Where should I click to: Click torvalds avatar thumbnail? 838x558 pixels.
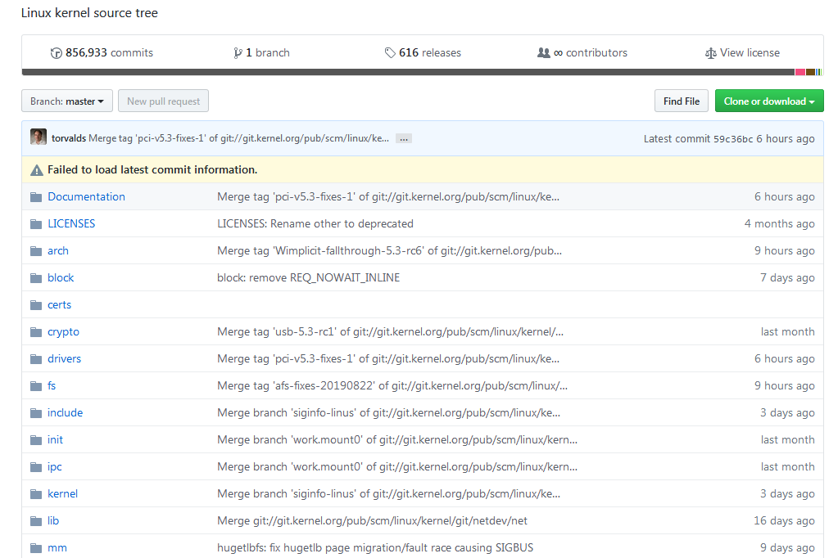(39, 137)
